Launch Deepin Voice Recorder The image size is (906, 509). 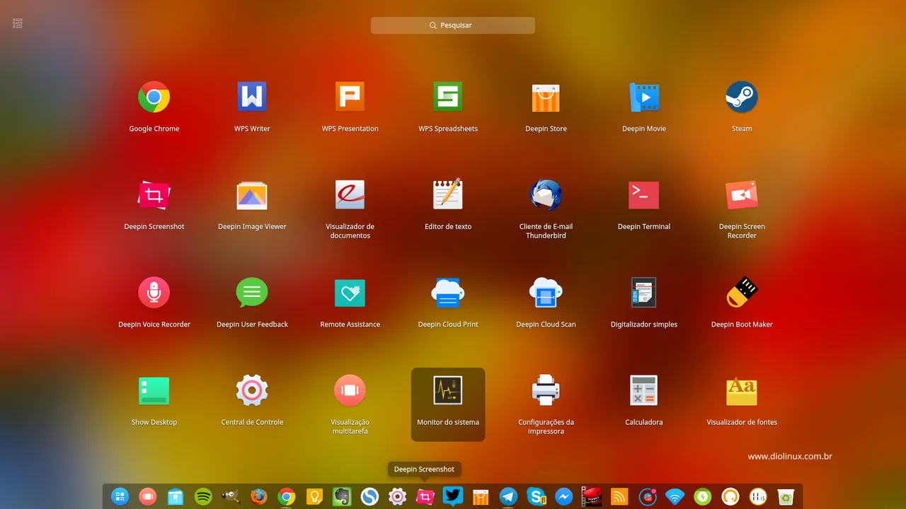click(154, 293)
